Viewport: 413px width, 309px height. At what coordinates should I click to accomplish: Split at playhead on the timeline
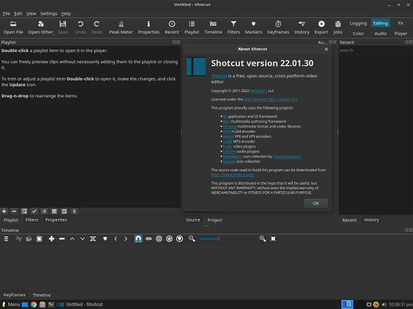93,239
